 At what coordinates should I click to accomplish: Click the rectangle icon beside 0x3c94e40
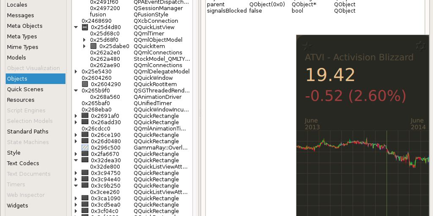point(85,179)
